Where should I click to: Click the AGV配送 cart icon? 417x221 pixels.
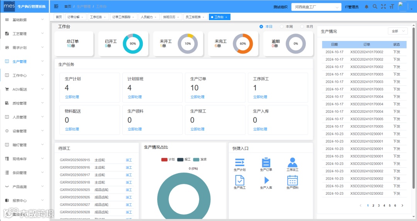click(x=7, y=89)
